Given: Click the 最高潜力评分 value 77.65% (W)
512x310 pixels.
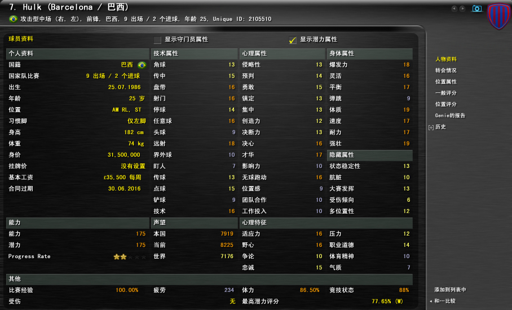Looking at the screenshot, I should click(x=387, y=301).
